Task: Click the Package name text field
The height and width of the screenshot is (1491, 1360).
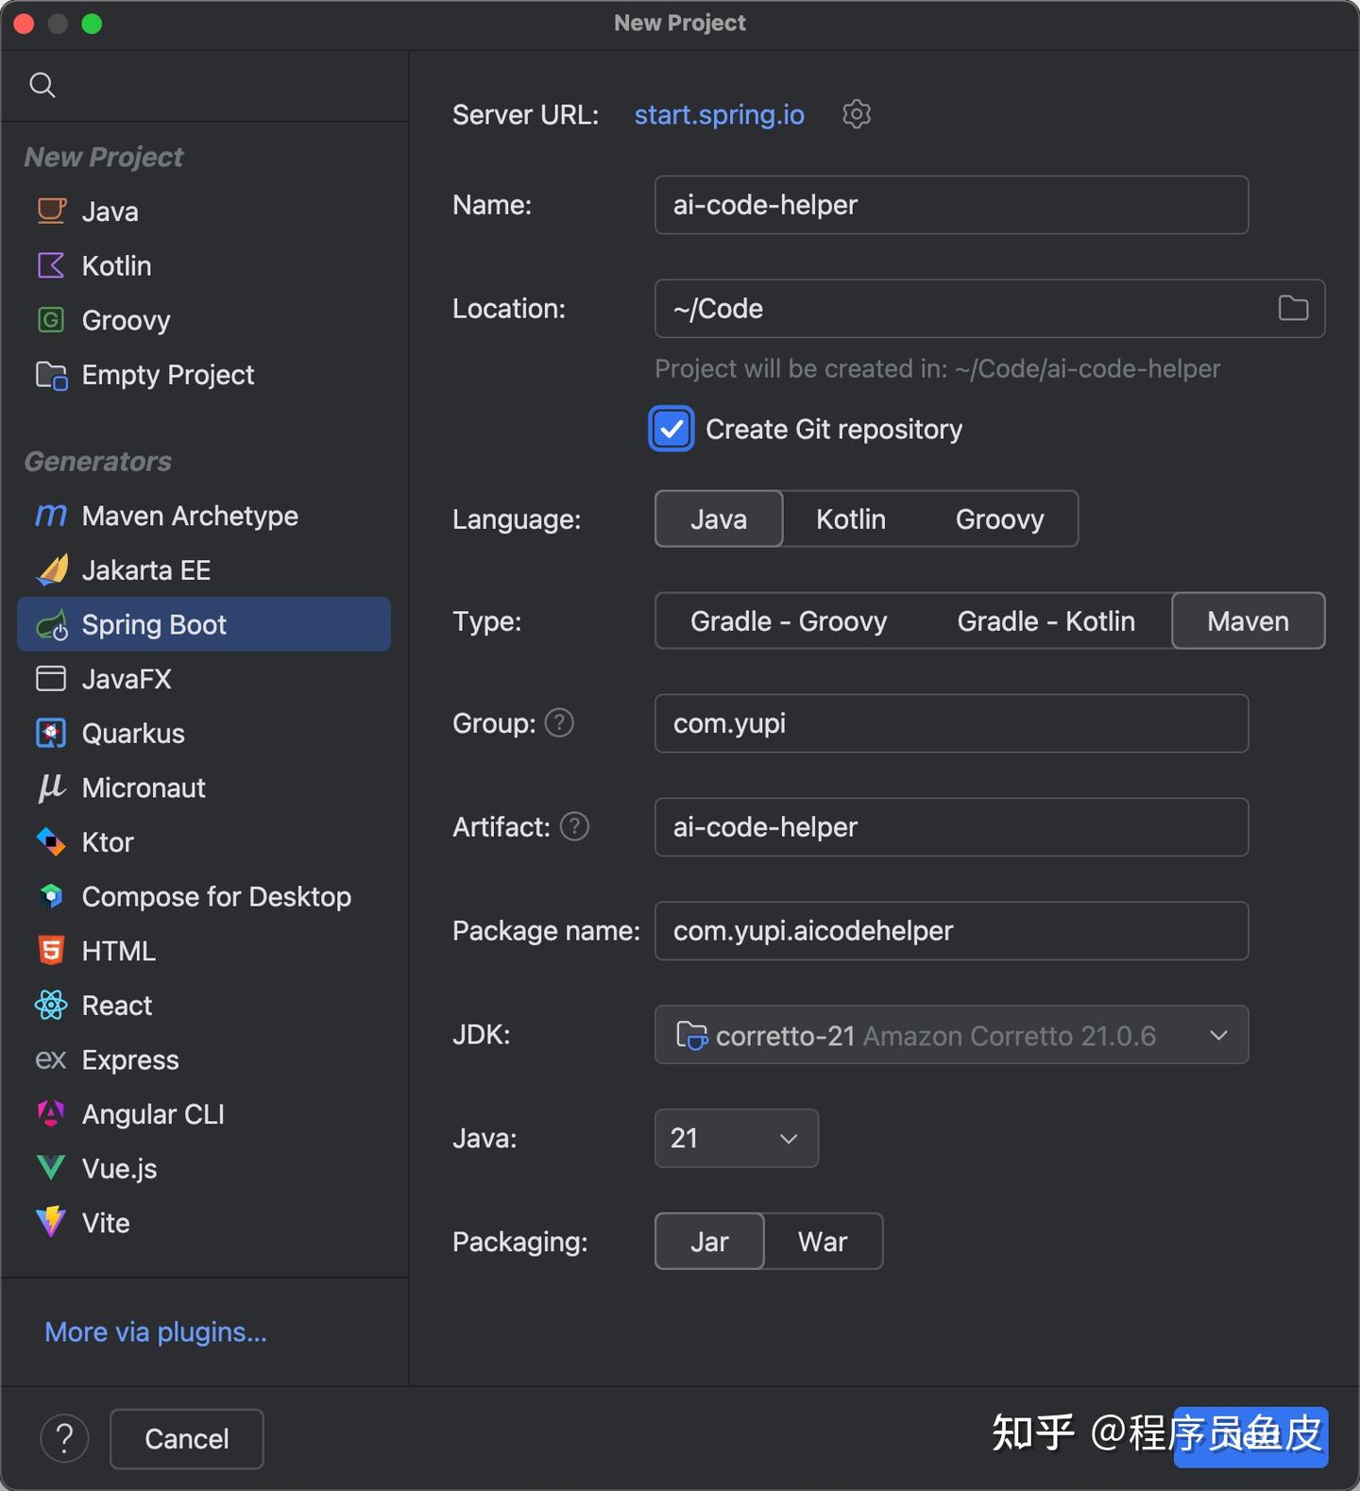Action: pos(951,931)
